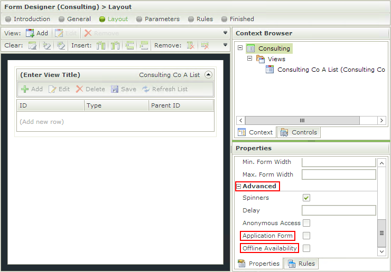Click the first Clear eraser icon

click(32, 45)
